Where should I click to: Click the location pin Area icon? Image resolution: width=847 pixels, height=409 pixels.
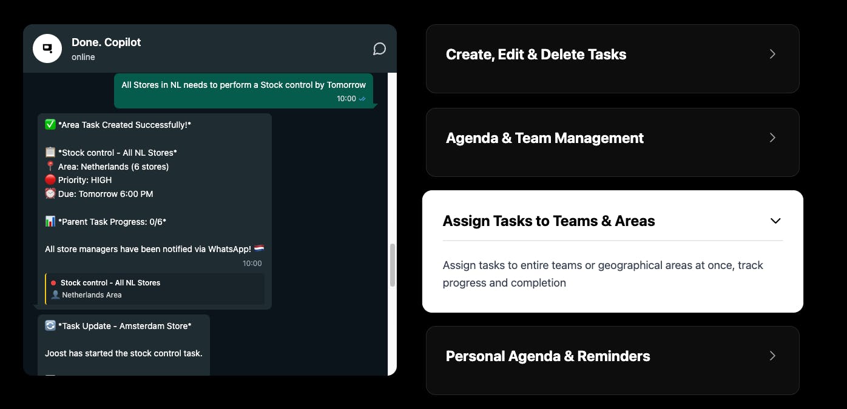click(50, 166)
